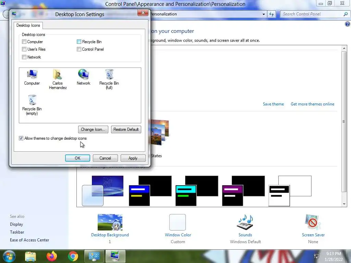Launch Firefox from the taskbar
Image resolution: width=351 pixels, height=263 pixels.
(52, 256)
